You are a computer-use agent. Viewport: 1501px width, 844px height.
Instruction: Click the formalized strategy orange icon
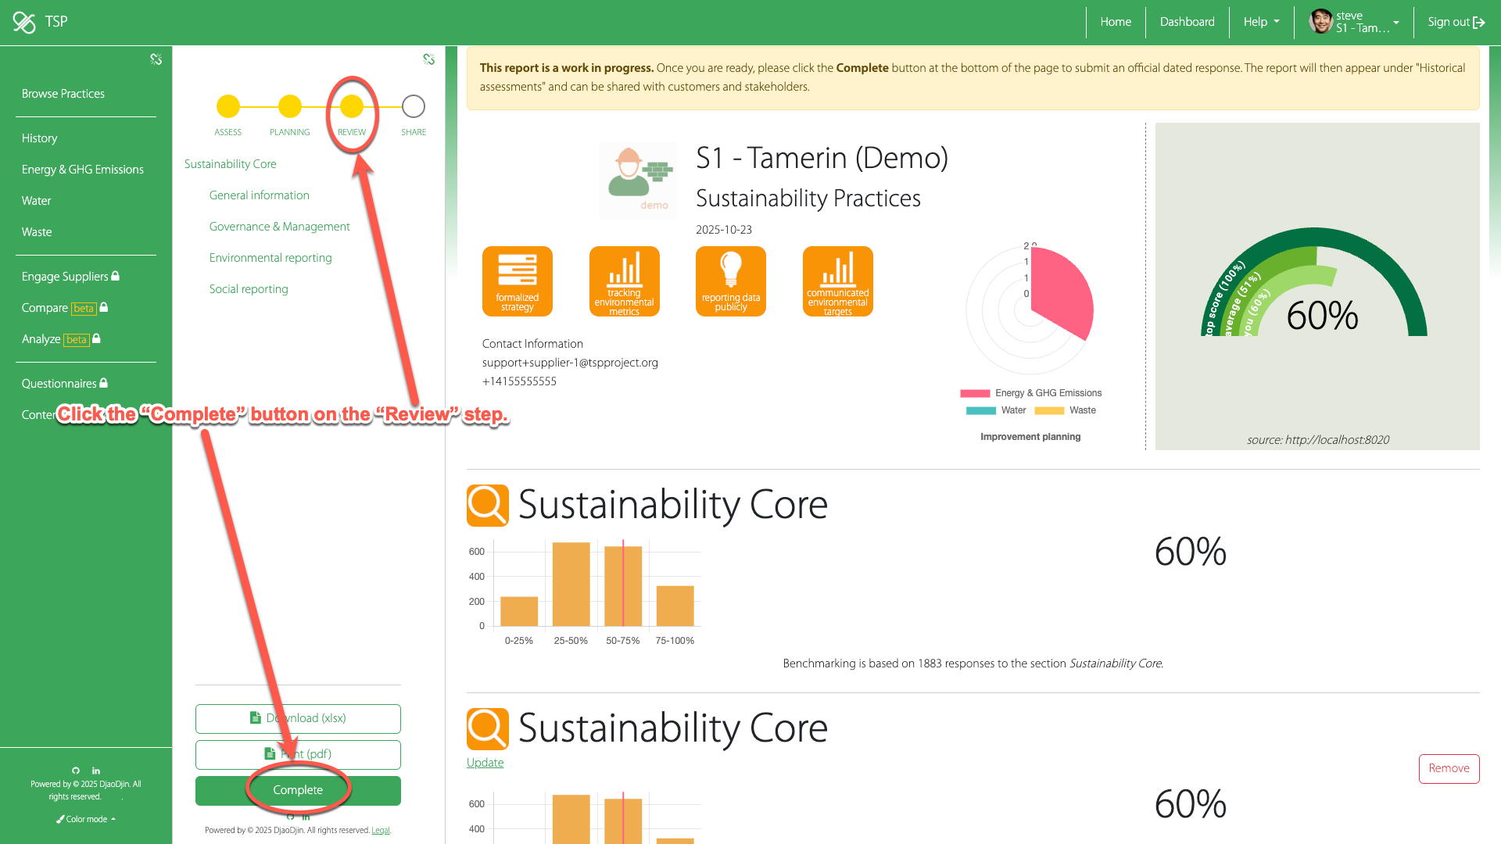pyautogui.click(x=517, y=281)
